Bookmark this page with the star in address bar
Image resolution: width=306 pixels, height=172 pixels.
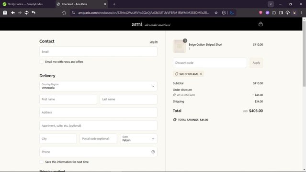pos(216,12)
